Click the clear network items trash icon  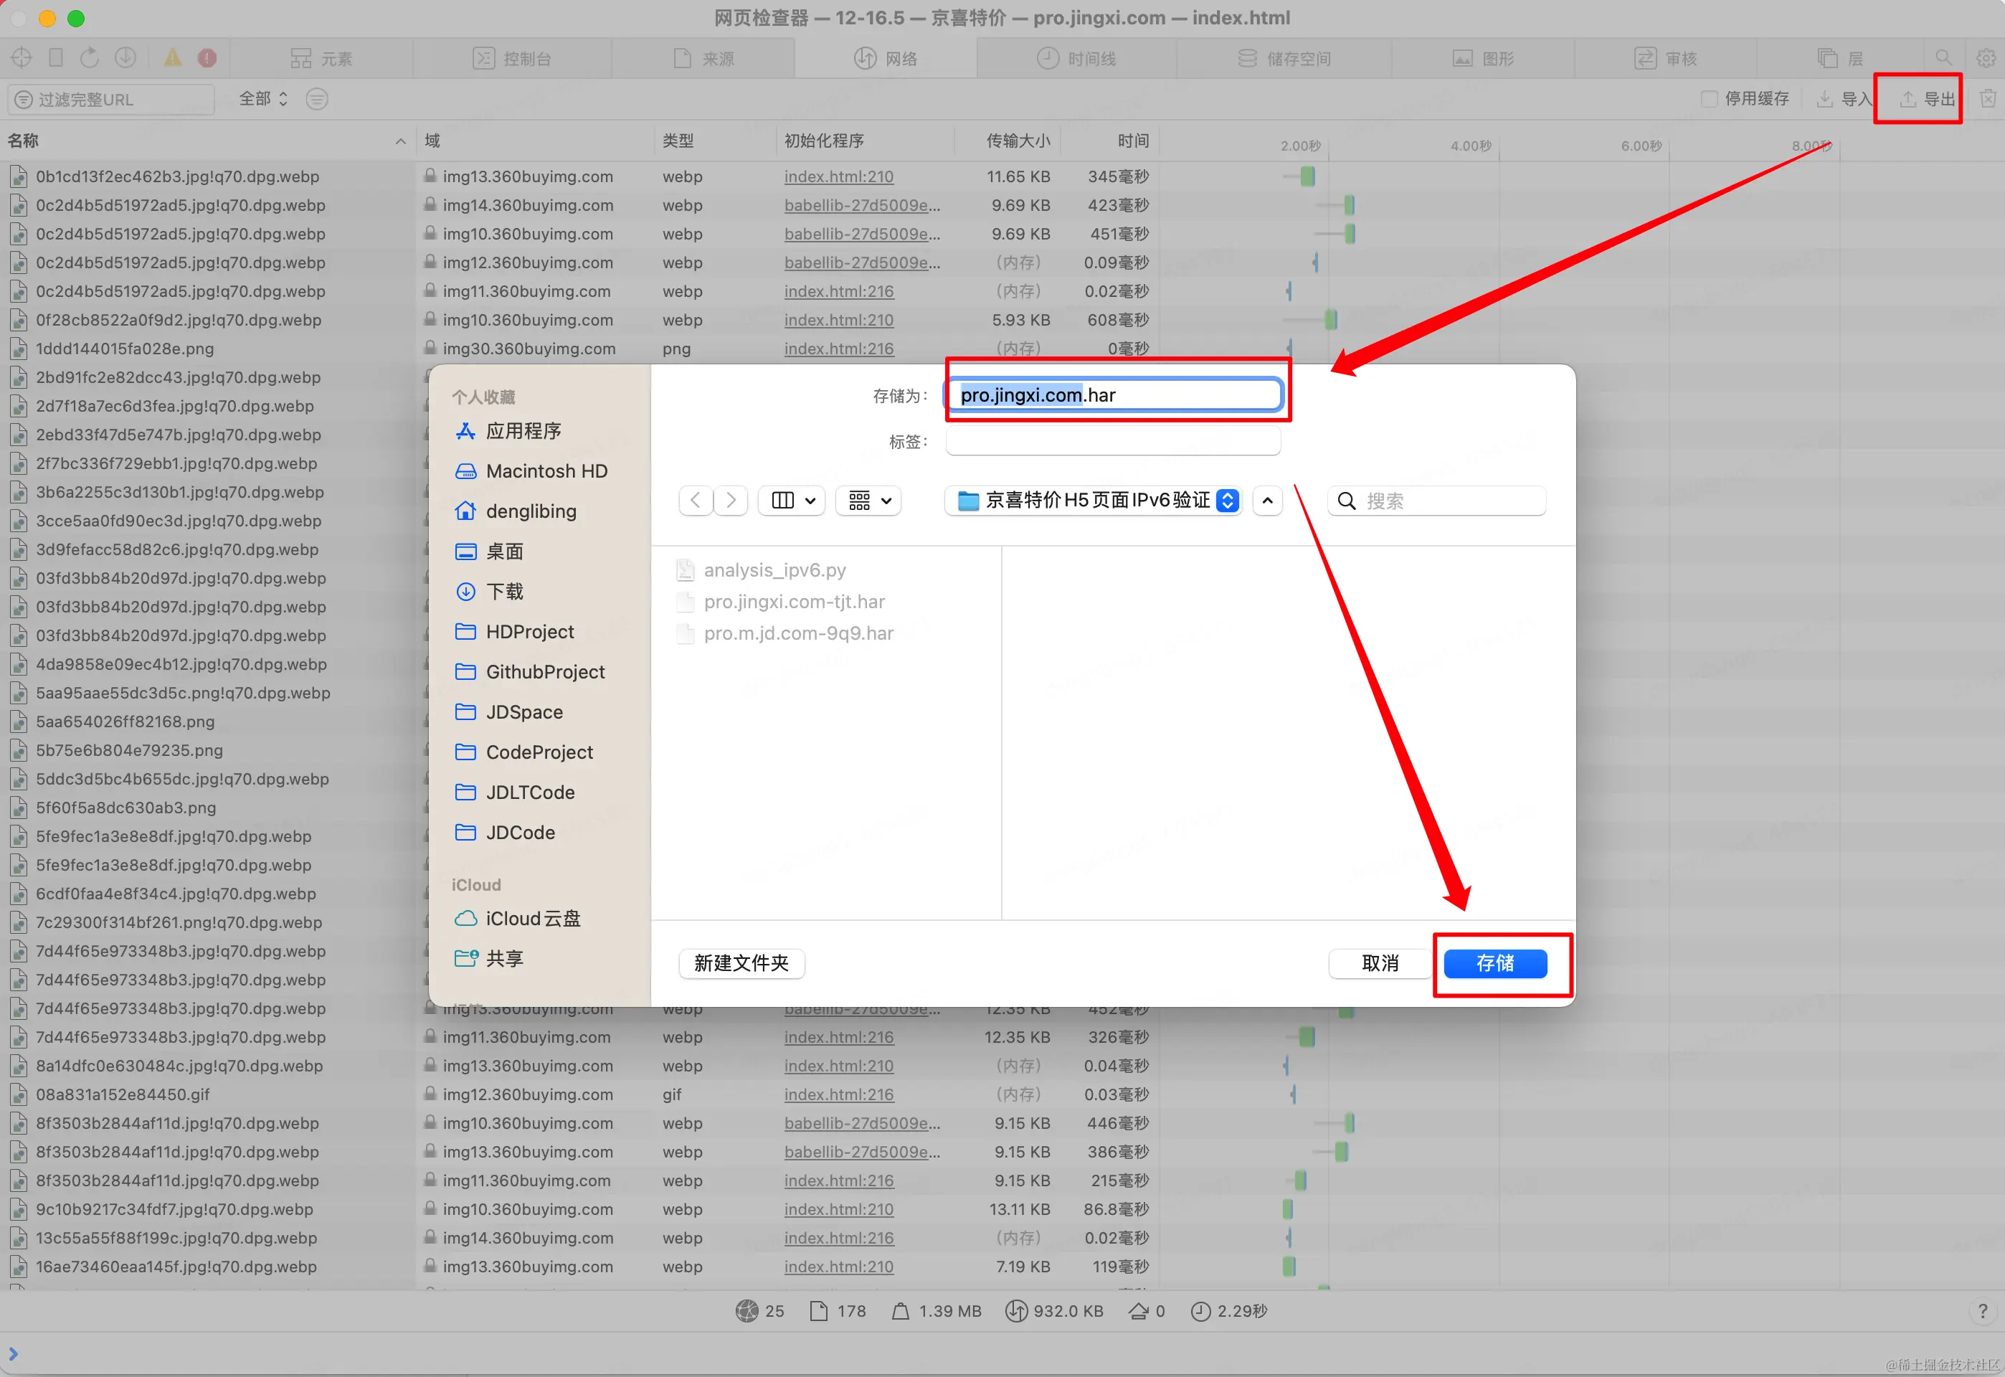click(x=1988, y=99)
